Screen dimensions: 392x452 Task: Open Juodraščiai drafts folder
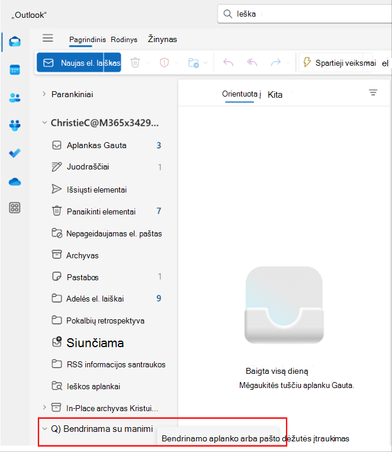106,167
